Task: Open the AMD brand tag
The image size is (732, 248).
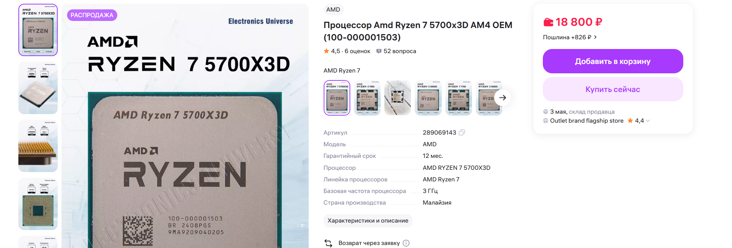Action: [333, 10]
